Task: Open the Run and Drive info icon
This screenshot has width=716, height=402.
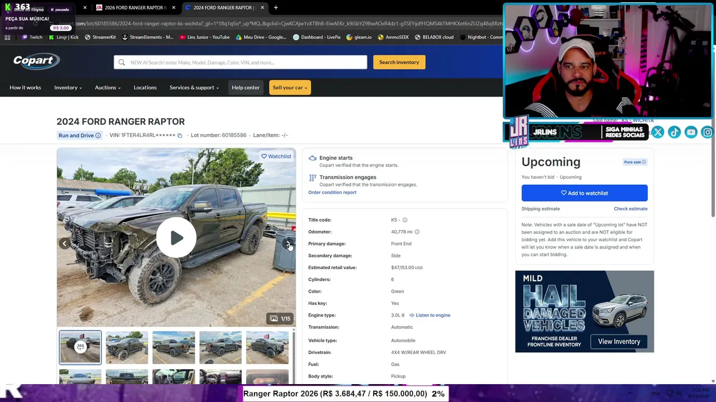Action: tap(98, 136)
